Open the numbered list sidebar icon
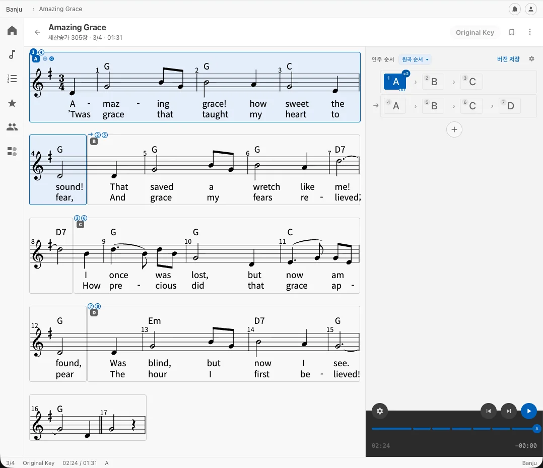Screen dimensions: 543x468 point(12,79)
